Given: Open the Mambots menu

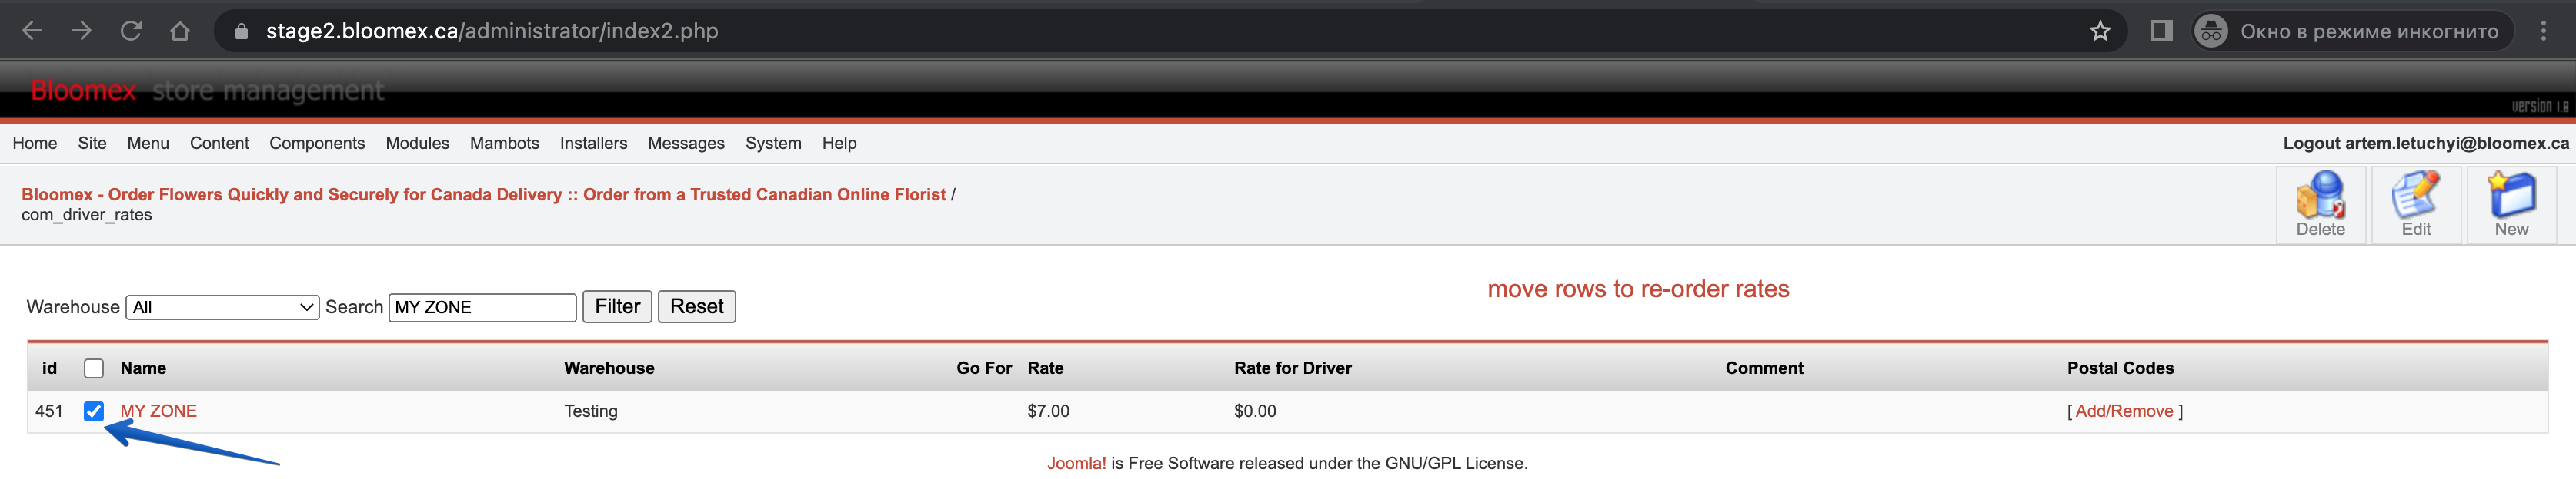Looking at the screenshot, I should pyautogui.click(x=504, y=143).
